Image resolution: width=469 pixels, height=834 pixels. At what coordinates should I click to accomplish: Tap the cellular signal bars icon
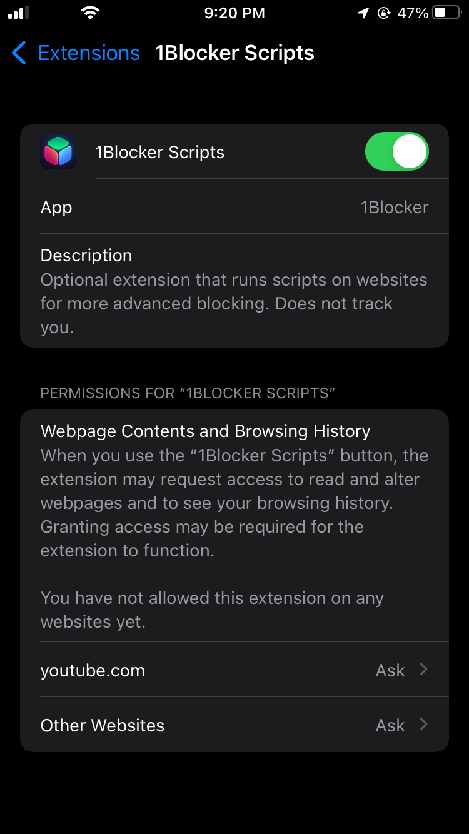pos(19,13)
